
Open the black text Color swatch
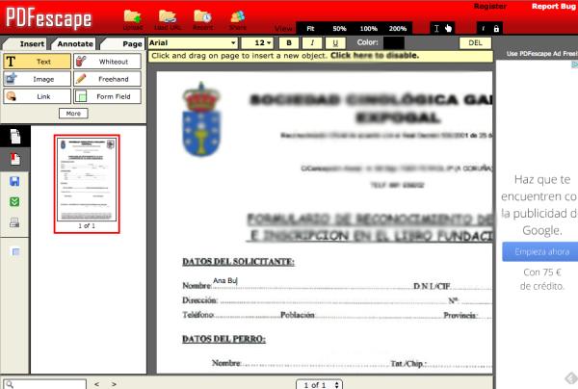pos(394,42)
